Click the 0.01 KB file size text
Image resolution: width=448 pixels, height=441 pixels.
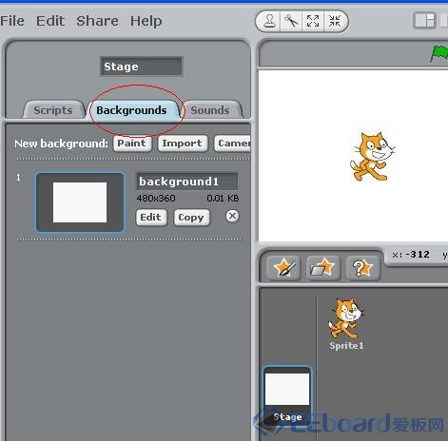(223, 199)
